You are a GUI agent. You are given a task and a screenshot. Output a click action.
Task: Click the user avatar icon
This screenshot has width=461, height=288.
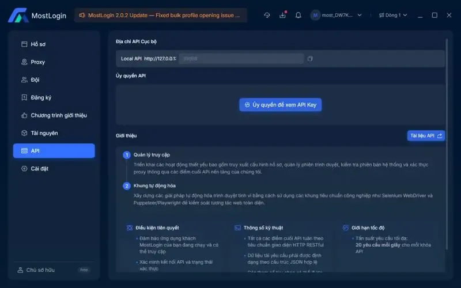point(315,15)
